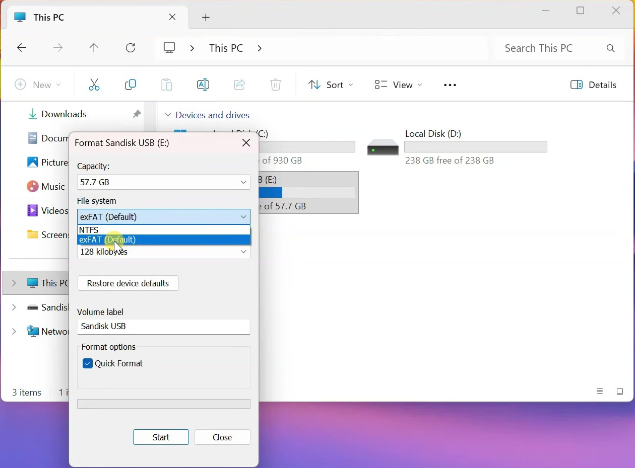Screen dimensions: 635x468
Task: Expand This PC tree node
Action: coord(14,283)
